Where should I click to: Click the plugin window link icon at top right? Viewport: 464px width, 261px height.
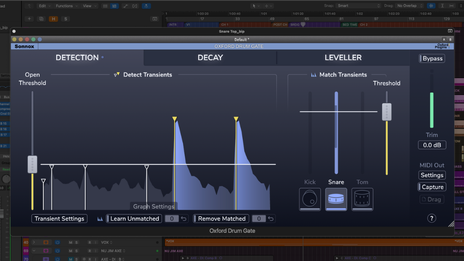450,31
